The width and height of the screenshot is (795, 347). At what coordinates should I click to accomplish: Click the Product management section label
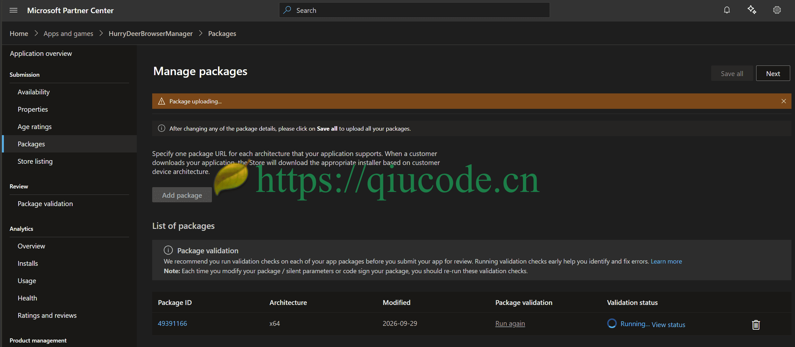pos(38,340)
